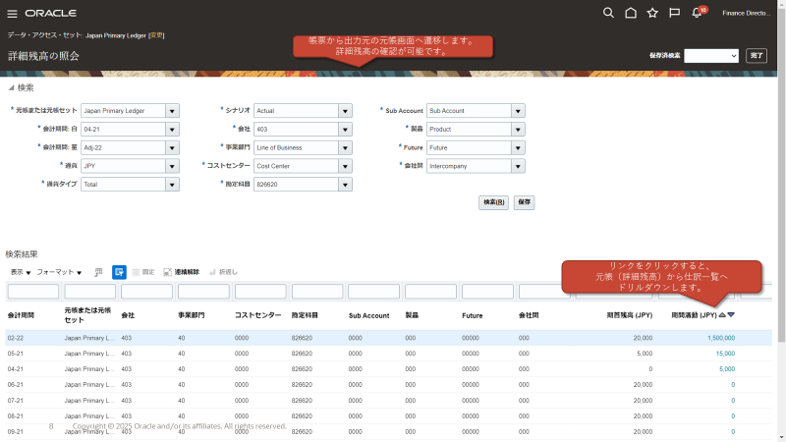786x442 pixels.
Task: Drill down on 5,000 period activity link
Action: [x=727, y=369]
